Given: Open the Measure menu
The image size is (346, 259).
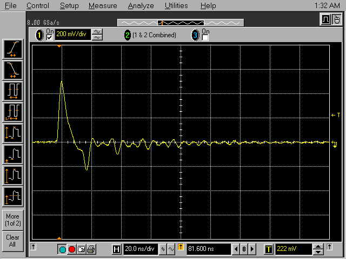Looking at the screenshot, I should (103, 5).
